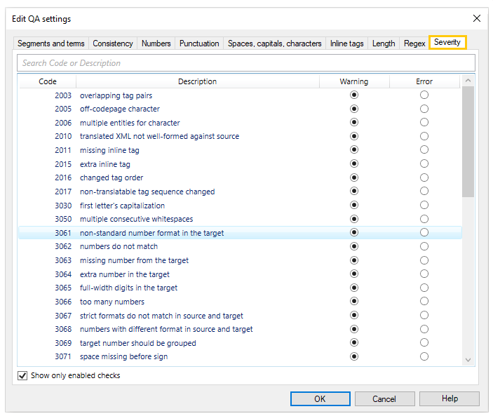
Task: Click the OK button
Action: click(x=320, y=399)
